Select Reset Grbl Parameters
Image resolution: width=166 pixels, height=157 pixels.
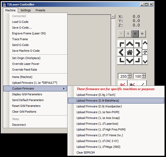[x=35, y=106]
